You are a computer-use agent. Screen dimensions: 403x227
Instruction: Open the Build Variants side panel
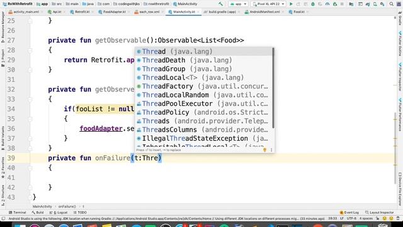3,138
